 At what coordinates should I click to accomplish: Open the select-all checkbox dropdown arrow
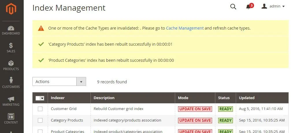pyautogui.click(x=42, y=98)
